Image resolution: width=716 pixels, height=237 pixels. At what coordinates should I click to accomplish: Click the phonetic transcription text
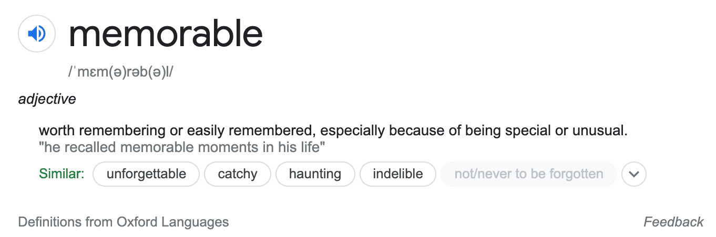pyautogui.click(x=120, y=72)
